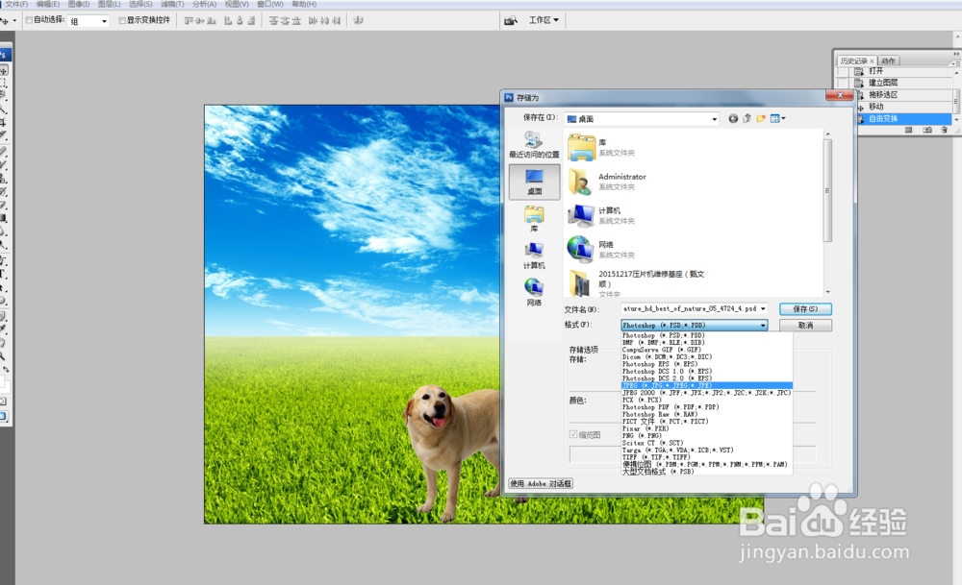Open the 工作区 workspace dropdown
This screenshot has width=962, height=585.
(x=544, y=20)
